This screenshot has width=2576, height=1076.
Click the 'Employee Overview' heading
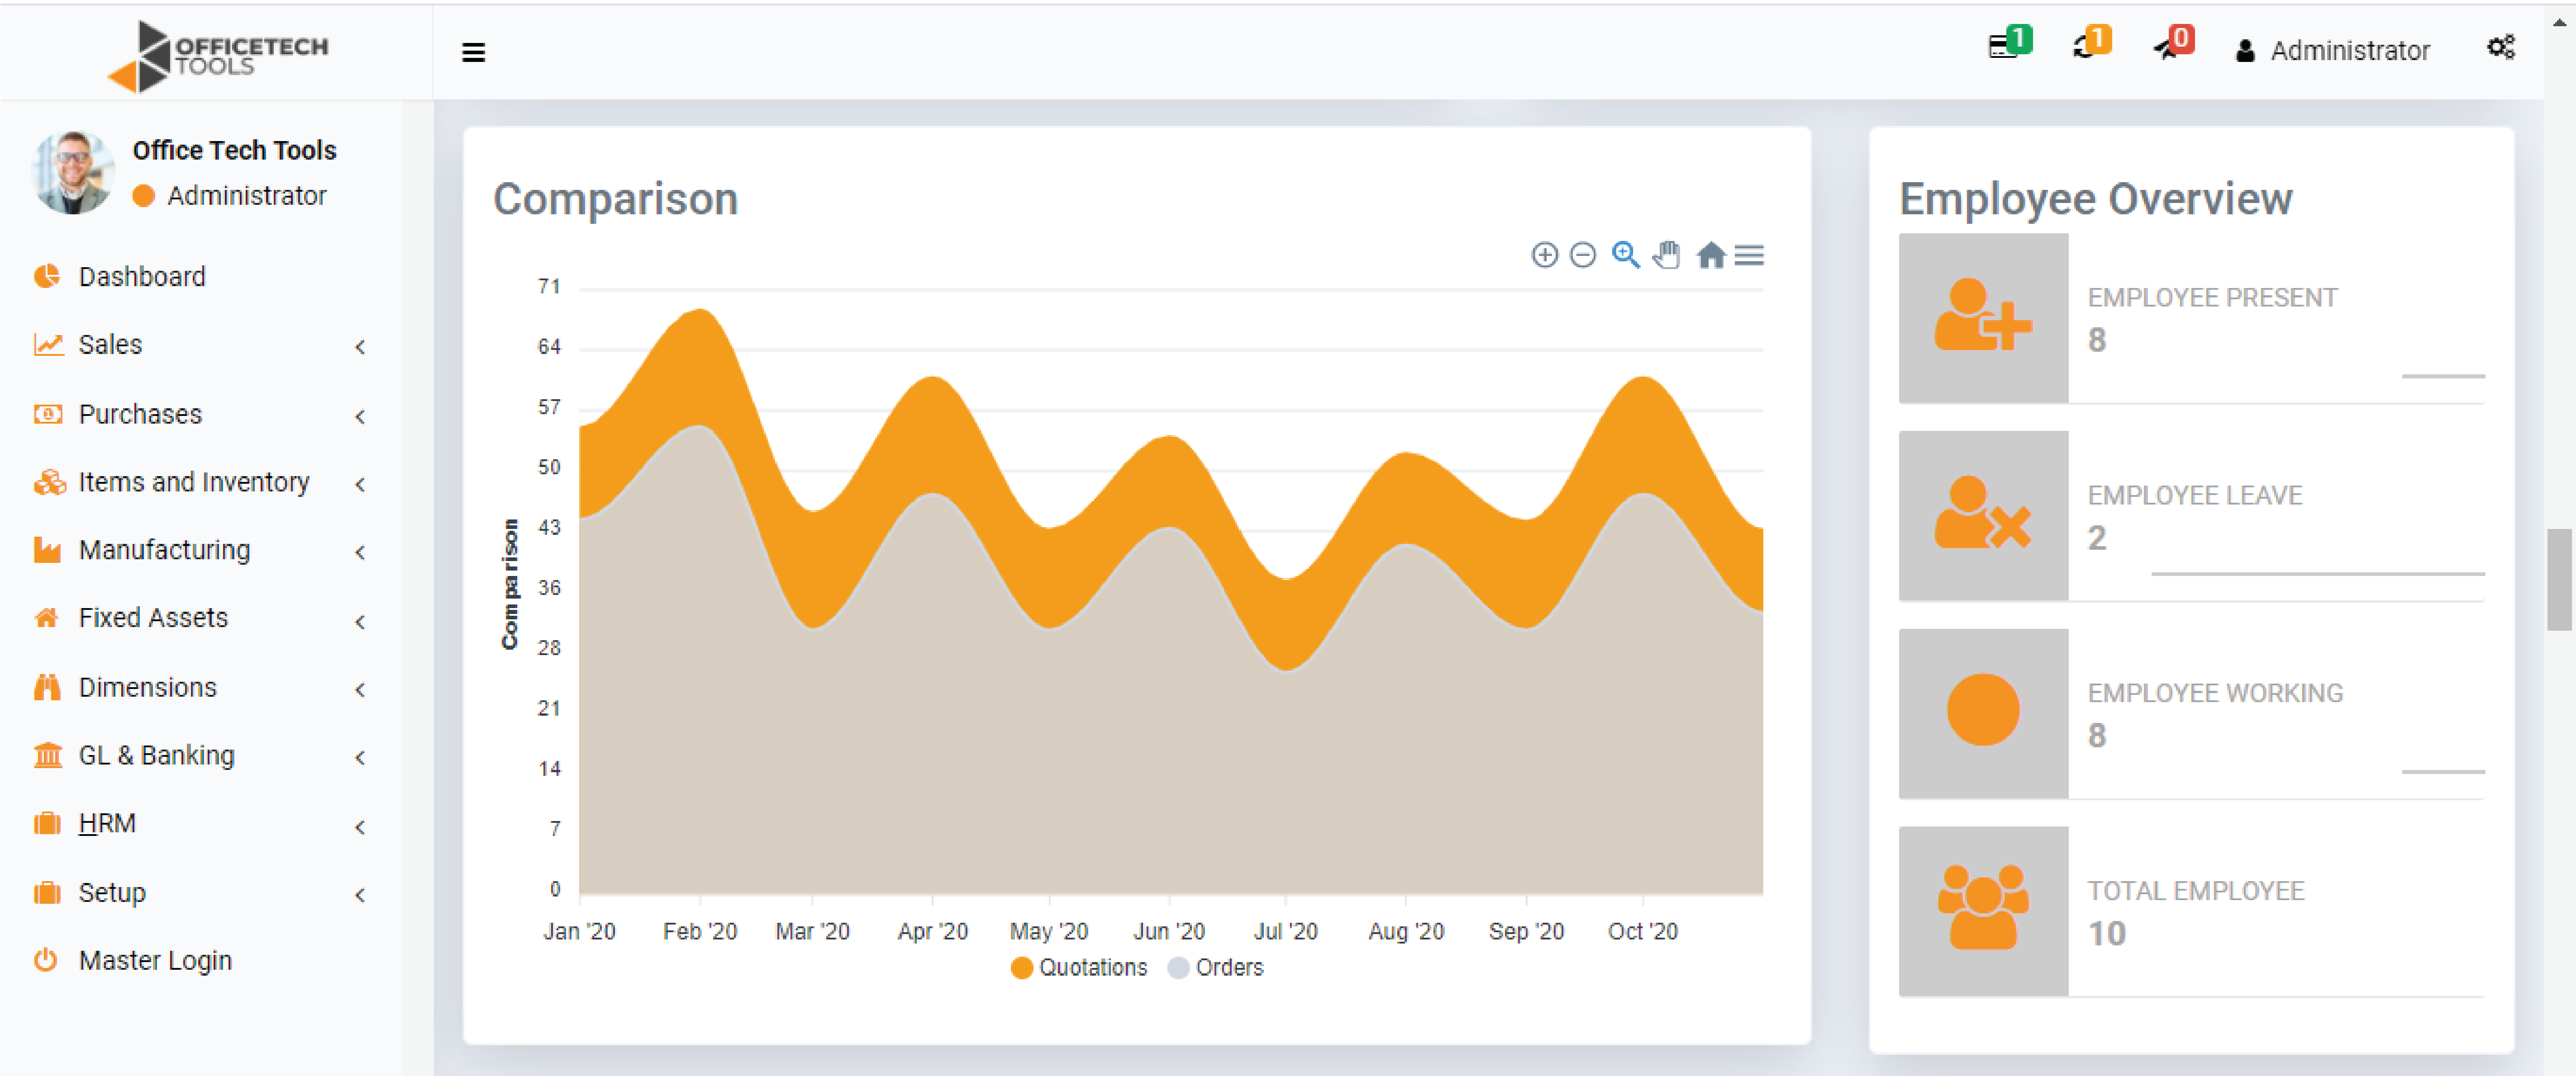click(x=2095, y=199)
